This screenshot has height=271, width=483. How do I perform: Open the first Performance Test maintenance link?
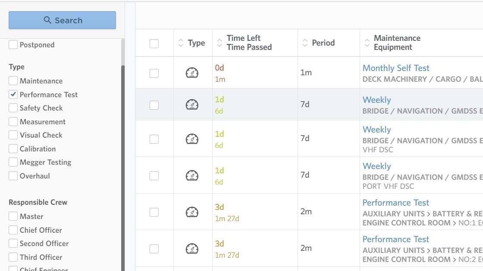click(x=396, y=203)
